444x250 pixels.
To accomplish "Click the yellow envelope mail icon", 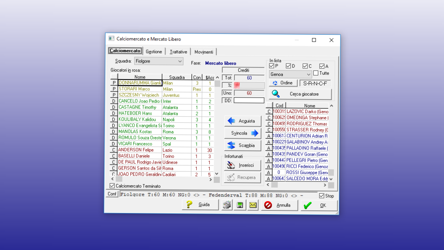I will [x=252, y=205].
